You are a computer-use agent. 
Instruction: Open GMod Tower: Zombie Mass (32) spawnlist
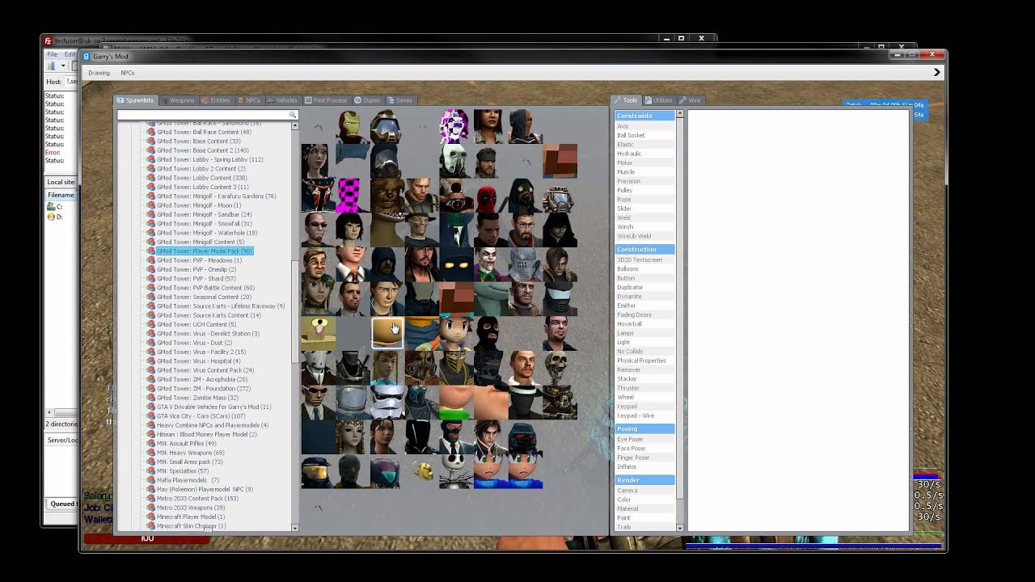[197, 398]
